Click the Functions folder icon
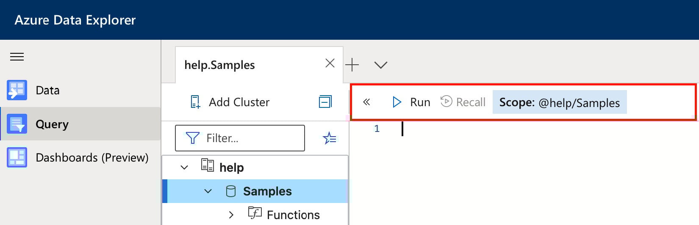The height and width of the screenshot is (225, 699). coord(255,213)
